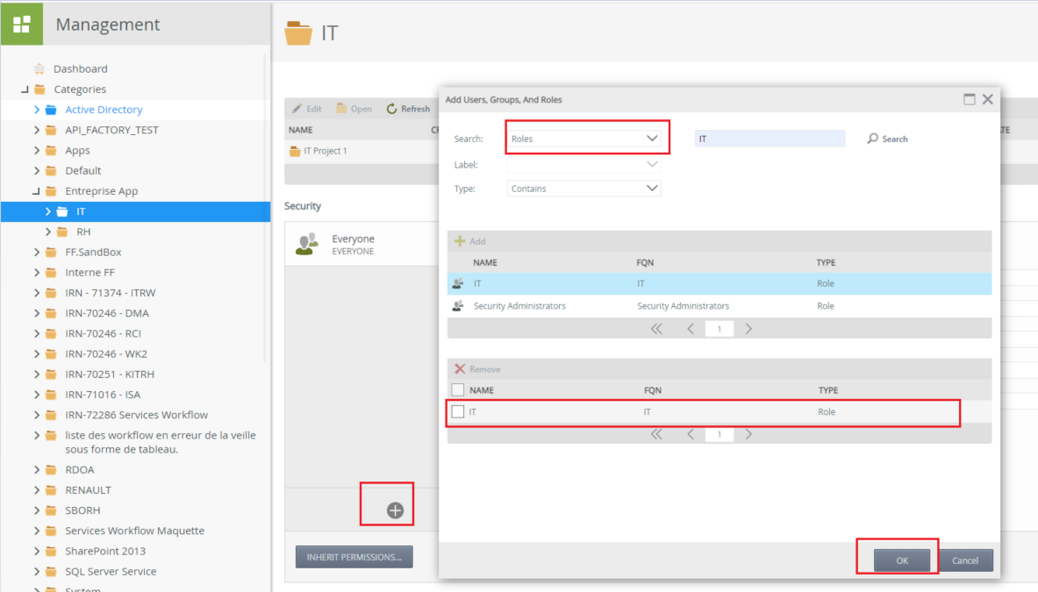This screenshot has width=1038, height=592.
Task: Go to next page in upper results pager
Action: pyautogui.click(x=748, y=329)
